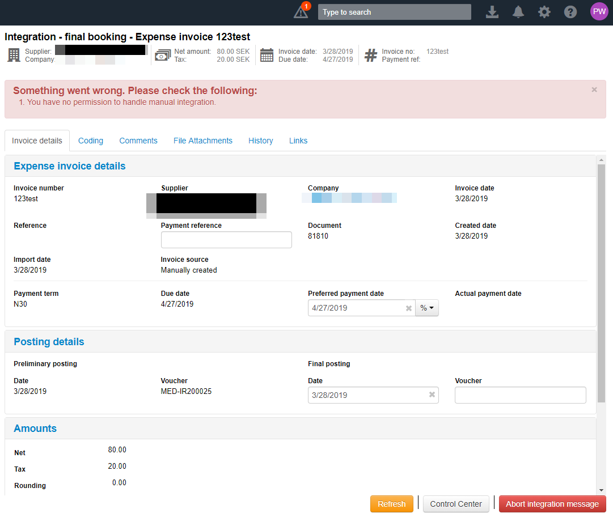This screenshot has height=526, width=613.
Task: Click the invoice number hash icon
Action: coord(371,55)
